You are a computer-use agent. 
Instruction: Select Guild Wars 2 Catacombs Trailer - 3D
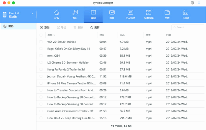(x=70, y=111)
